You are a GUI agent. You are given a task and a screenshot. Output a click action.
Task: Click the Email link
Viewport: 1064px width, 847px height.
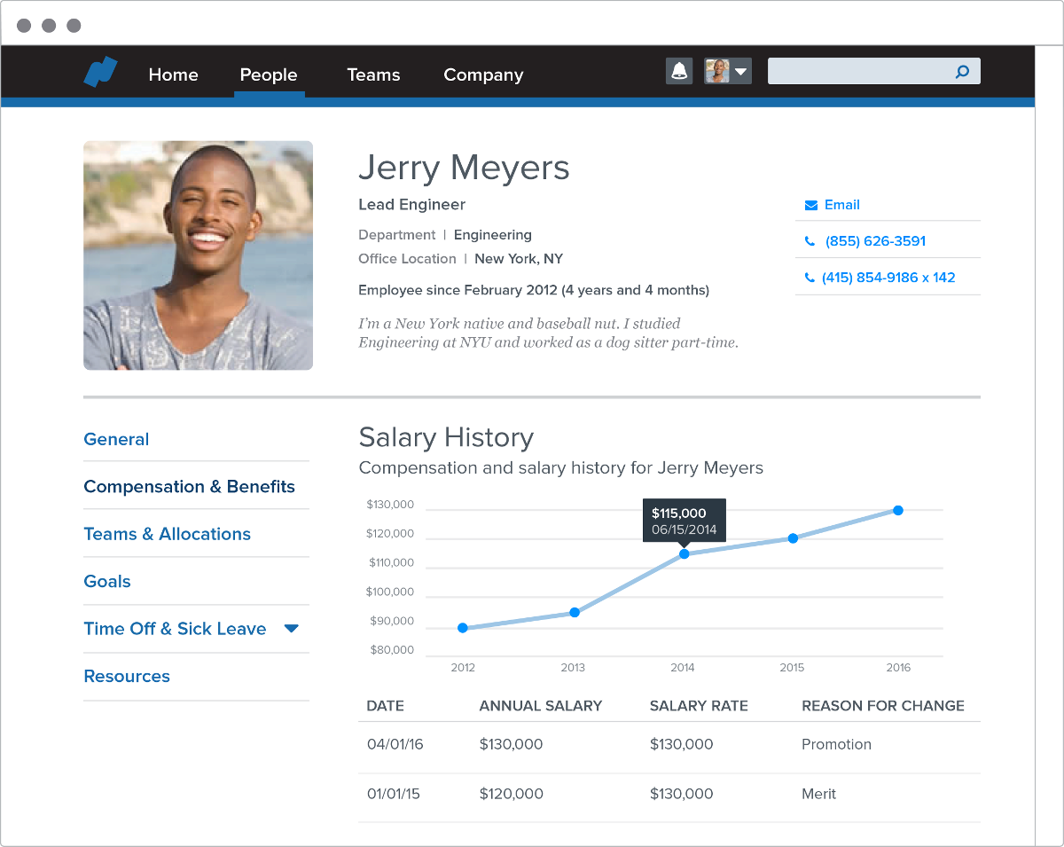pos(842,205)
